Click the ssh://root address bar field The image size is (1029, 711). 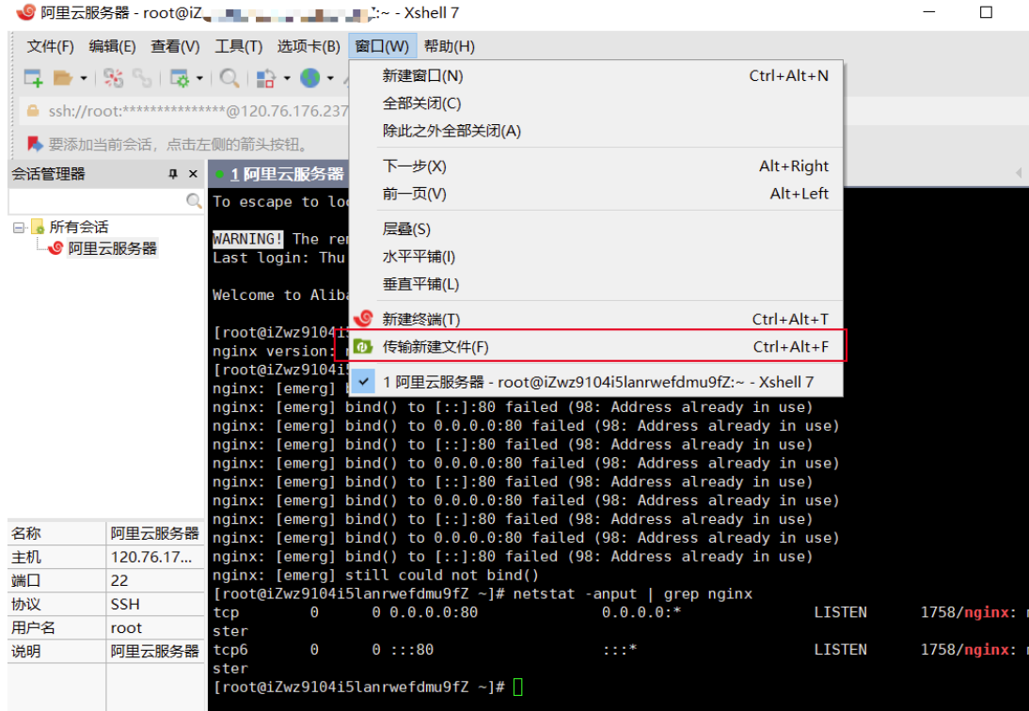click(197, 111)
